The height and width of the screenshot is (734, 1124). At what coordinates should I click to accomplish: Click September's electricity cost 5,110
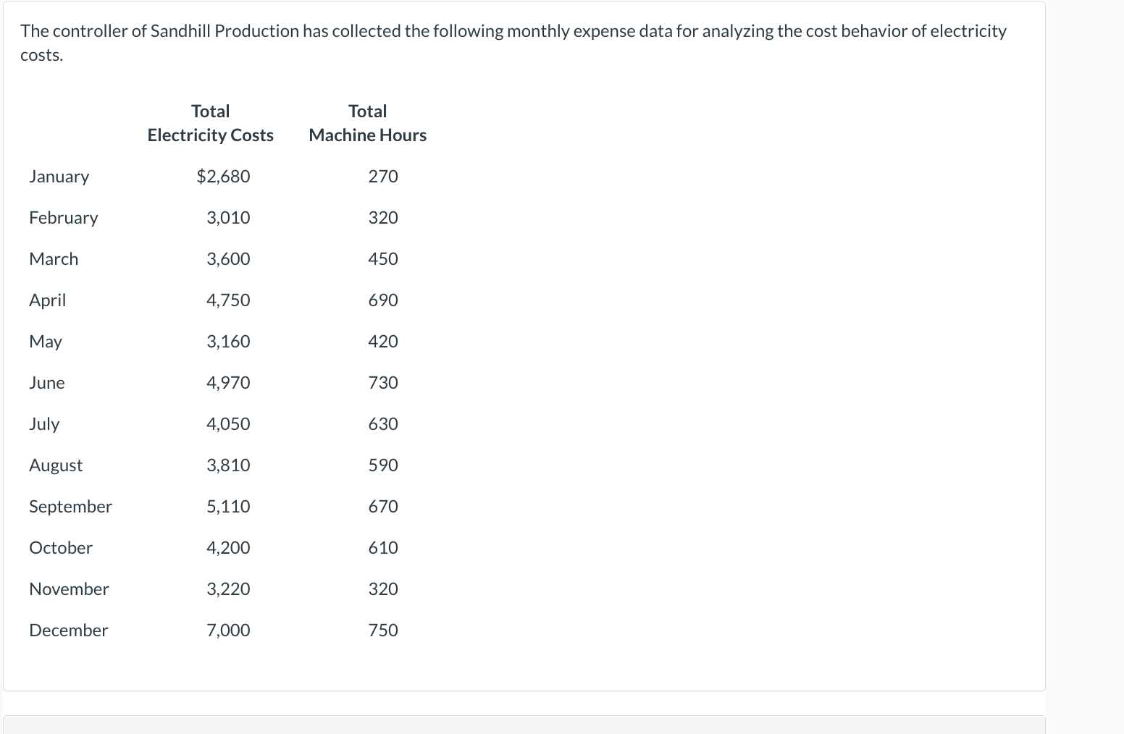tap(229, 507)
